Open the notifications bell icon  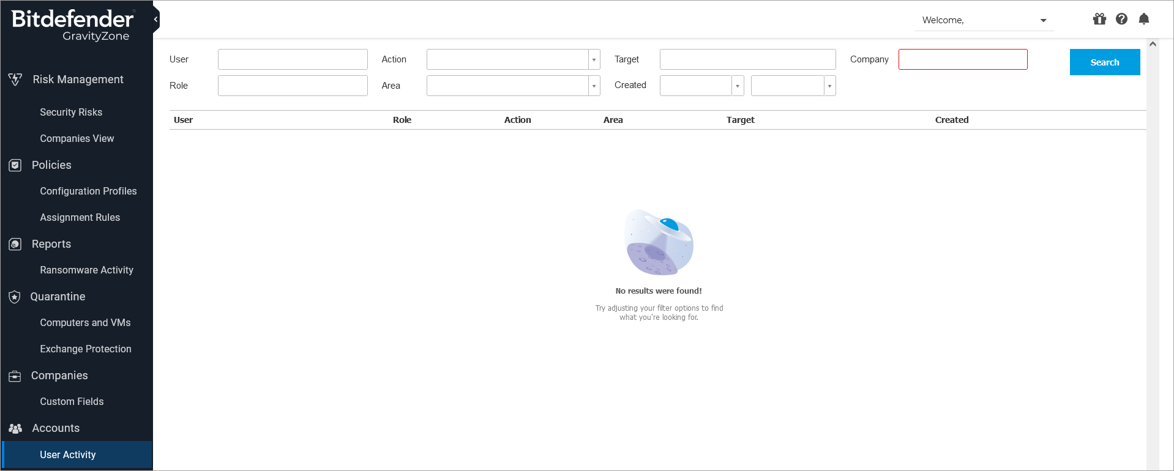(1143, 19)
